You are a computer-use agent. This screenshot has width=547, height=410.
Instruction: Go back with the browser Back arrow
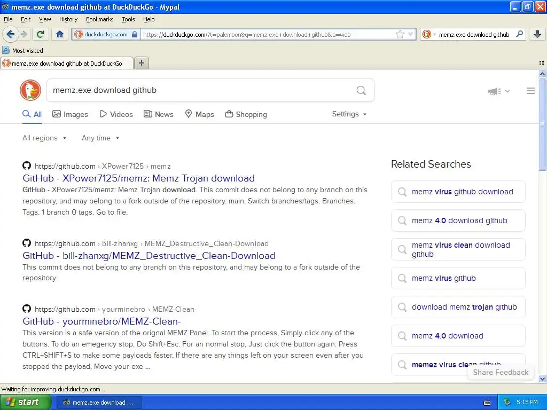point(10,34)
